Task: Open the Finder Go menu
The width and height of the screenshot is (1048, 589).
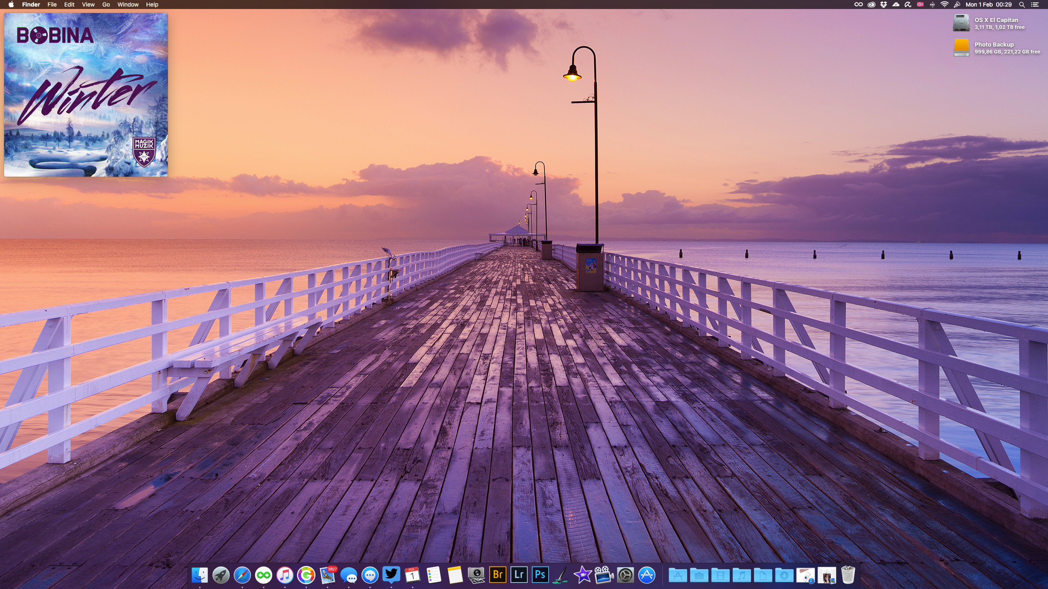Action: [x=106, y=4]
